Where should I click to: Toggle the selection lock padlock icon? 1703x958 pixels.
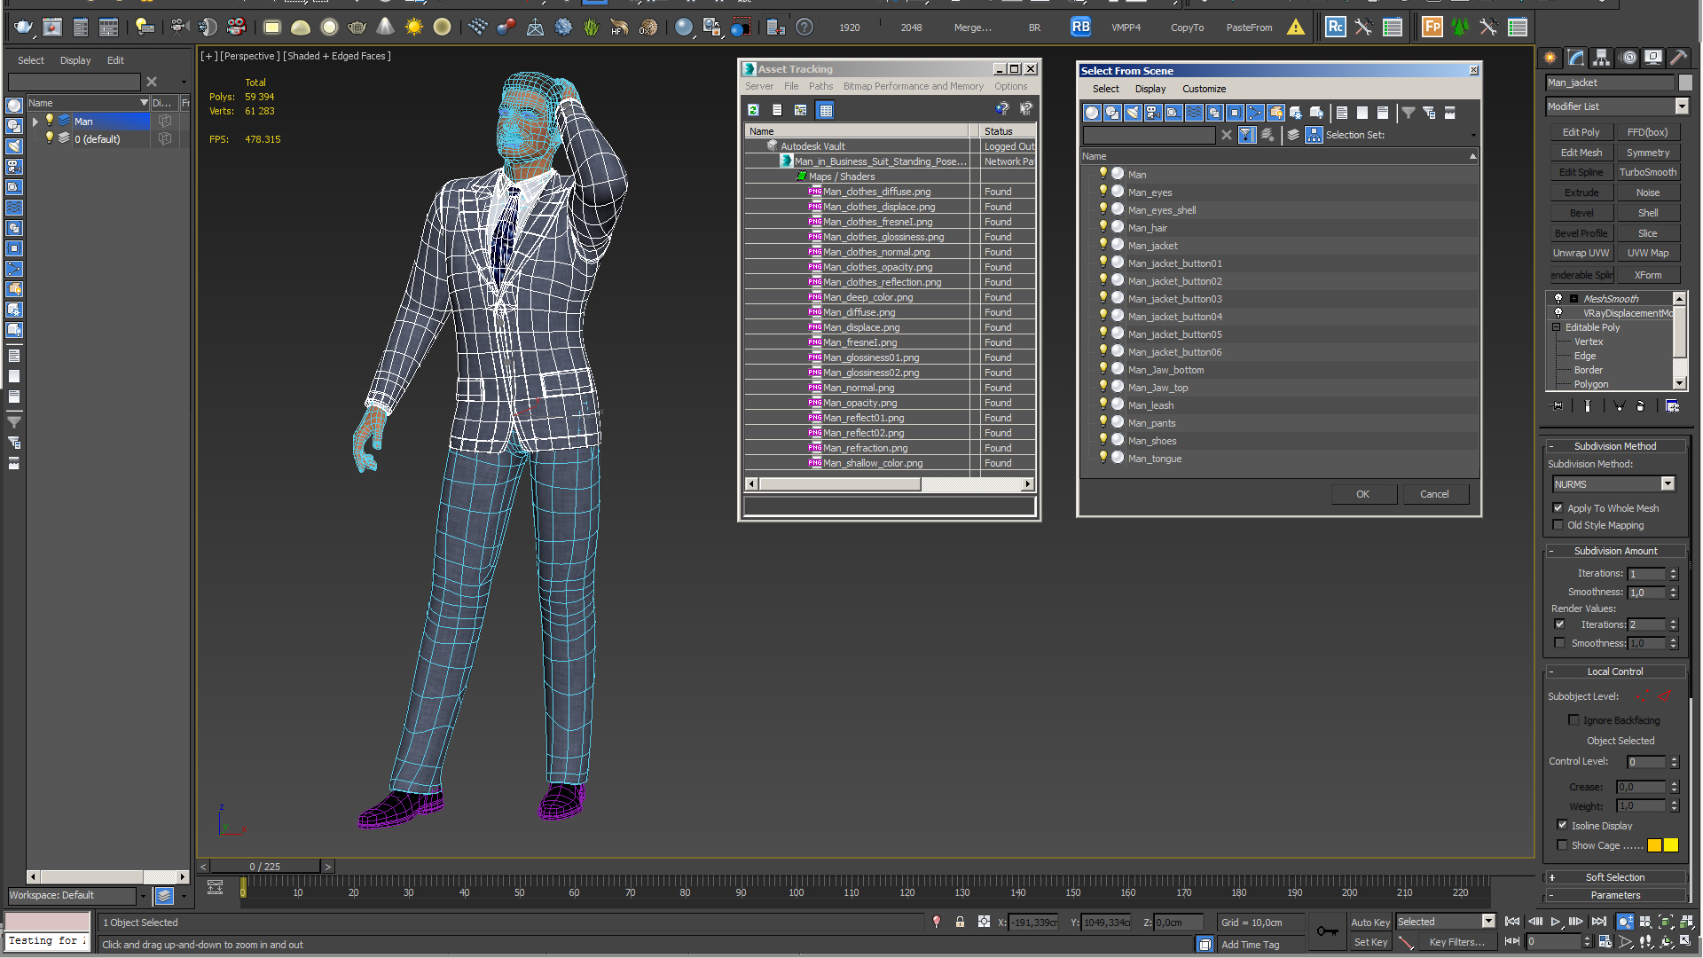(960, 923)
